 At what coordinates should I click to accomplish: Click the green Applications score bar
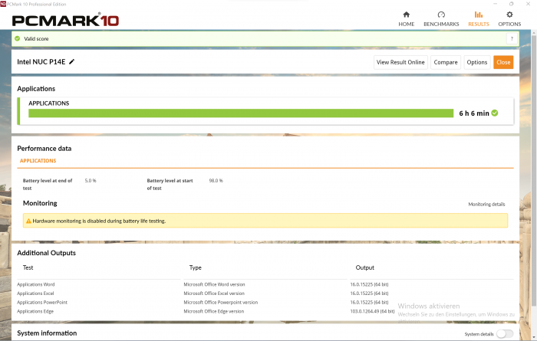pyautogui.click(x=240, y=113)
